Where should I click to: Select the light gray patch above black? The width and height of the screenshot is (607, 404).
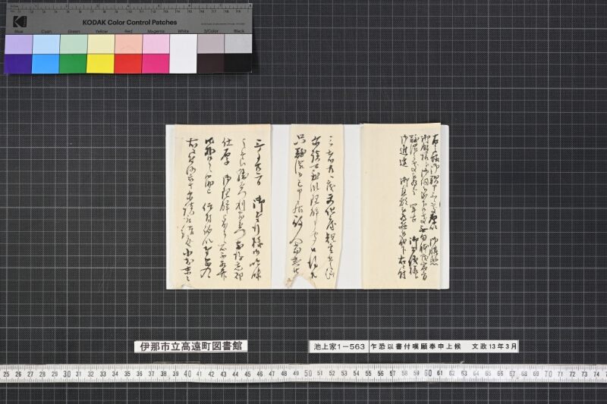point(238,44)
